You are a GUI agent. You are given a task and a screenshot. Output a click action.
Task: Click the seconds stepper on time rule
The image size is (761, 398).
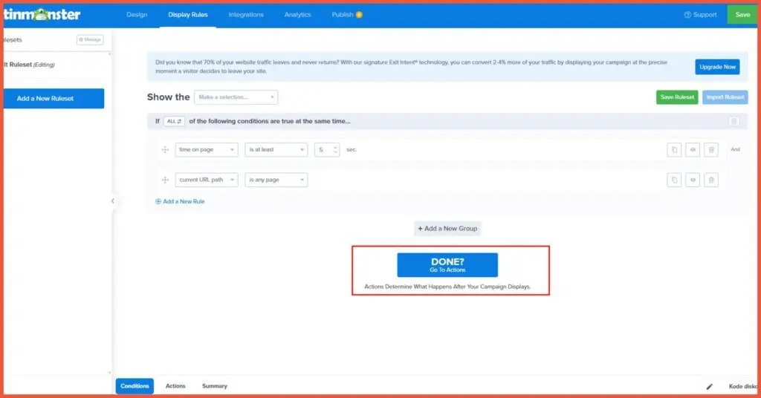point(336,150)
